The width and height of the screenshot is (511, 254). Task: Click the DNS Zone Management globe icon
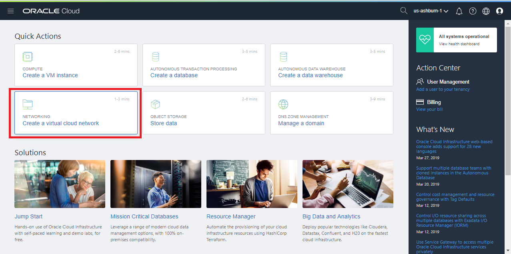click(x=283, y=104)
